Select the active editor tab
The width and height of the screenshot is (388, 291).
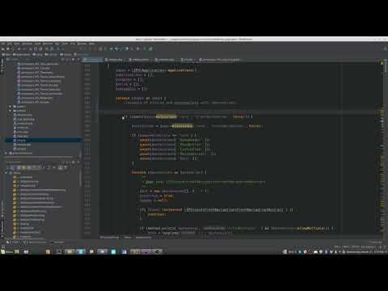(93, 60)
